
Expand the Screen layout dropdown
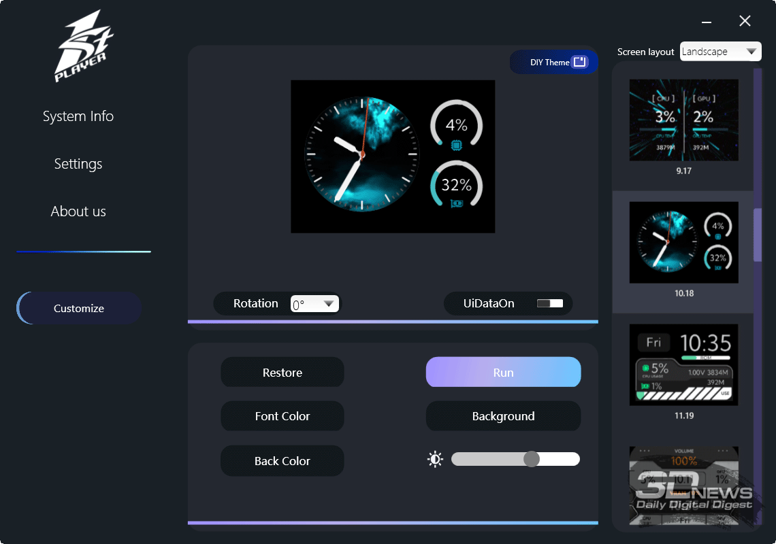pos(720,52)
